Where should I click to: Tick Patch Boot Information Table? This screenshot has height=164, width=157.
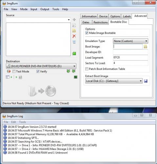point(87,69)
